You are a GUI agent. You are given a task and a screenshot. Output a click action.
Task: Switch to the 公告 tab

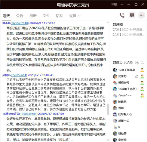(20, 16)
